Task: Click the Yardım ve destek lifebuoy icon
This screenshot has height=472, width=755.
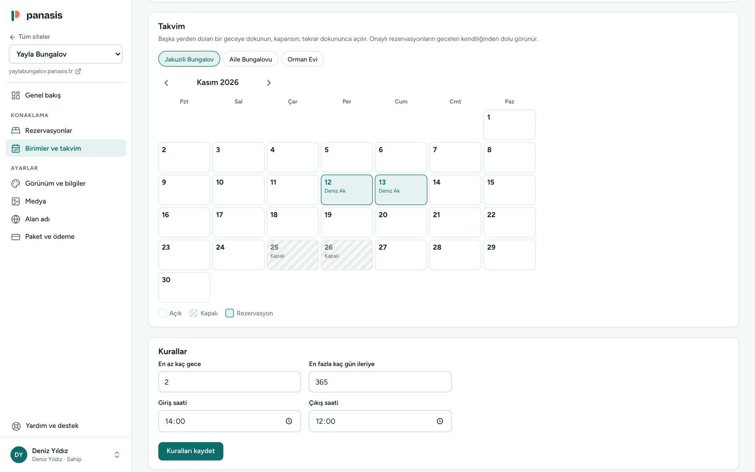Action: 16,426
